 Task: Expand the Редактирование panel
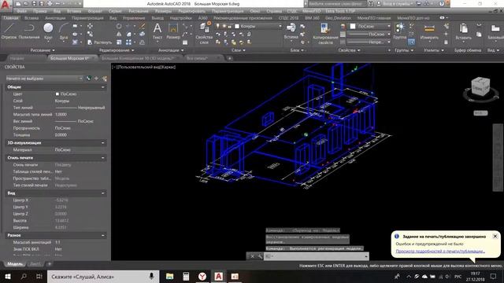click(x=117, y=50)
